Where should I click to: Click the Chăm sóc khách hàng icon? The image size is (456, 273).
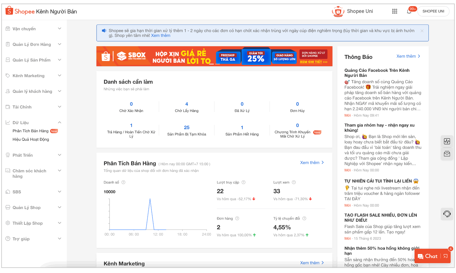8,171
